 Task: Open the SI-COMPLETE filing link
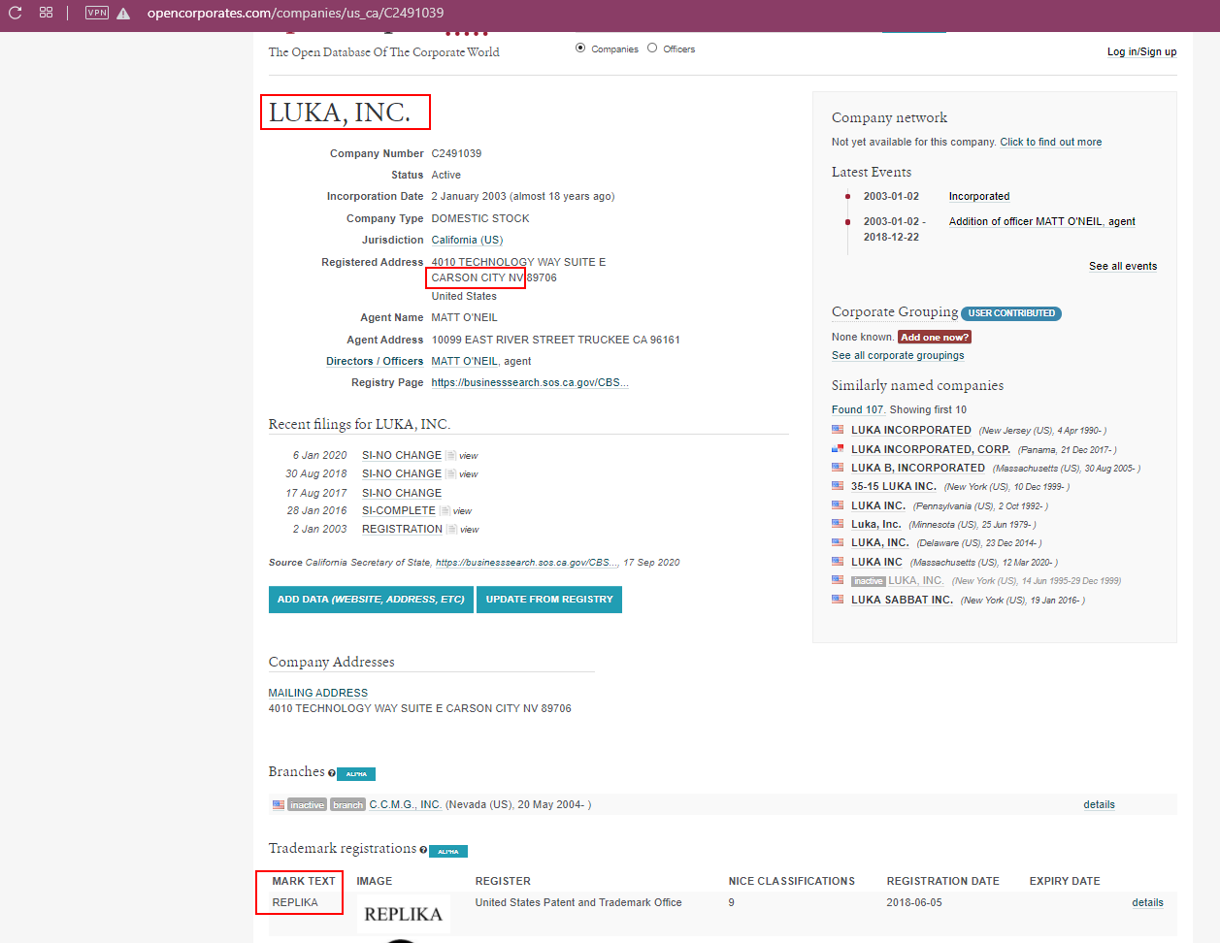[x=399, y=511]
